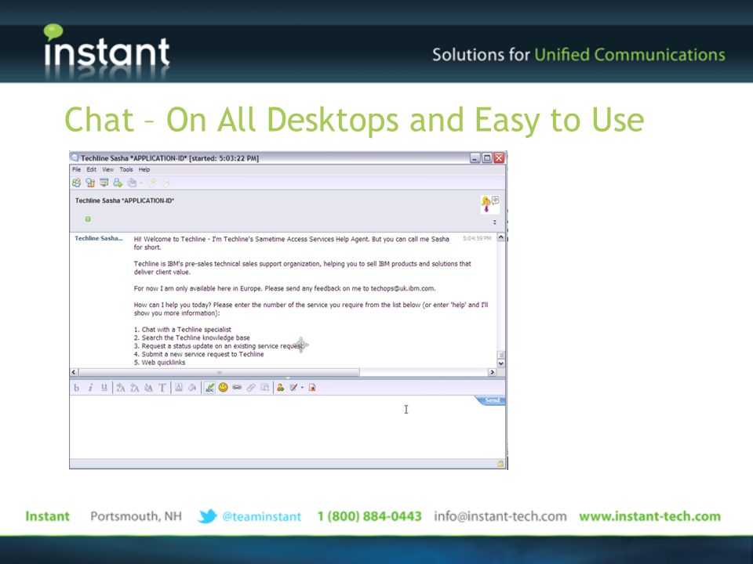Toggle the spell check abc icon
Screen dimensions: 753x564
tap(209, 388)
